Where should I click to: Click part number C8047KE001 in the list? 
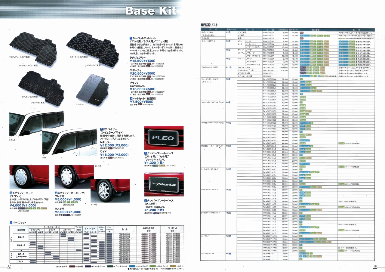pos(269,32)
